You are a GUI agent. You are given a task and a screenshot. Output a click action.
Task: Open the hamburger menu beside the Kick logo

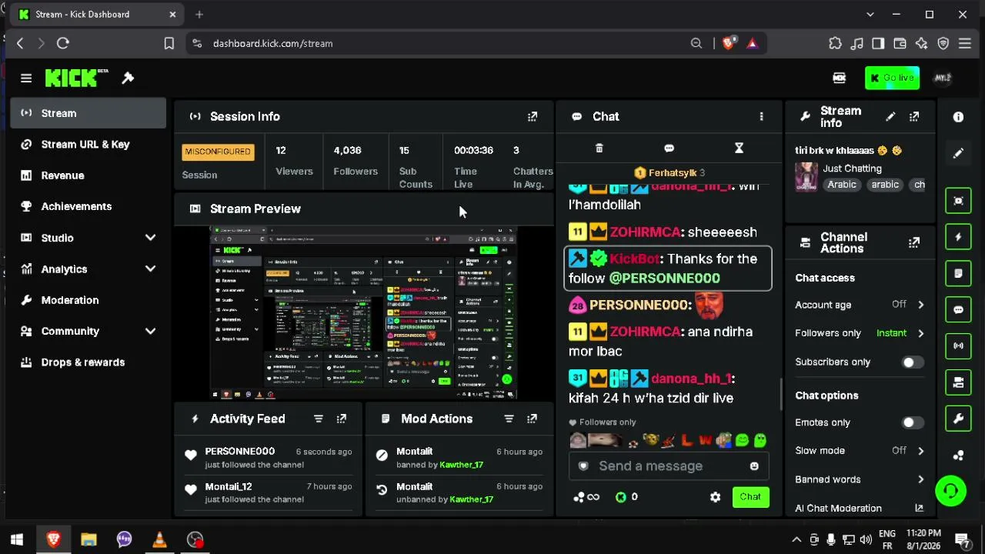[26, 78]
